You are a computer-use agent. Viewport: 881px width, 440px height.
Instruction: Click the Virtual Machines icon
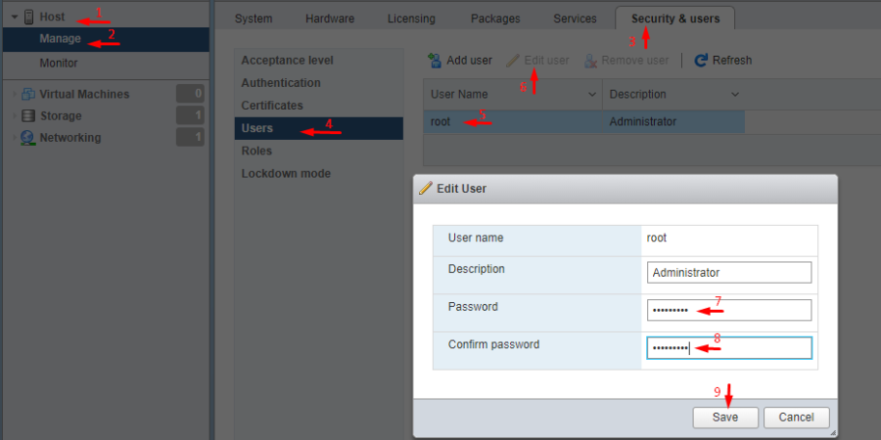coord(27,95)
